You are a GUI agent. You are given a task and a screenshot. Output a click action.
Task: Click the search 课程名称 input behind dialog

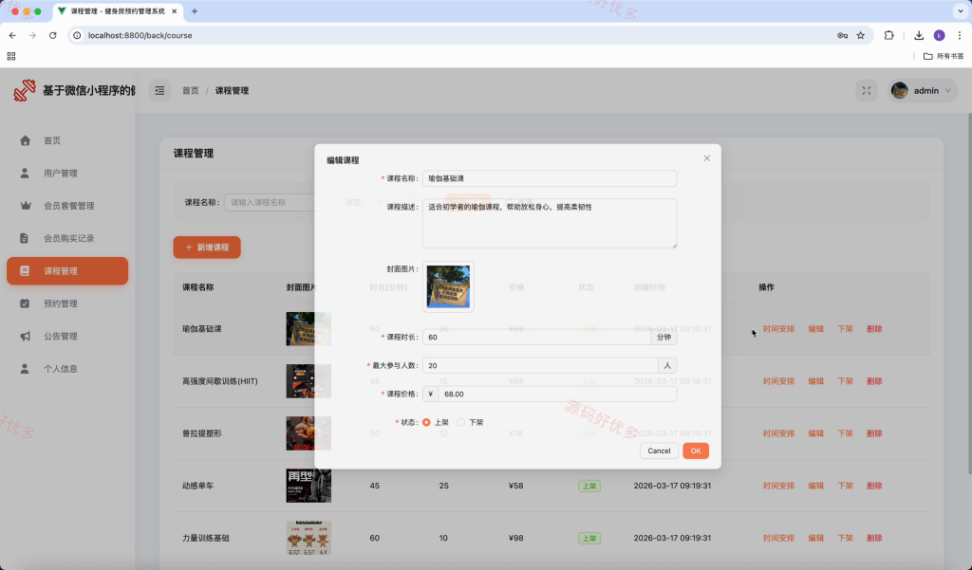click(x=270, y=202)
